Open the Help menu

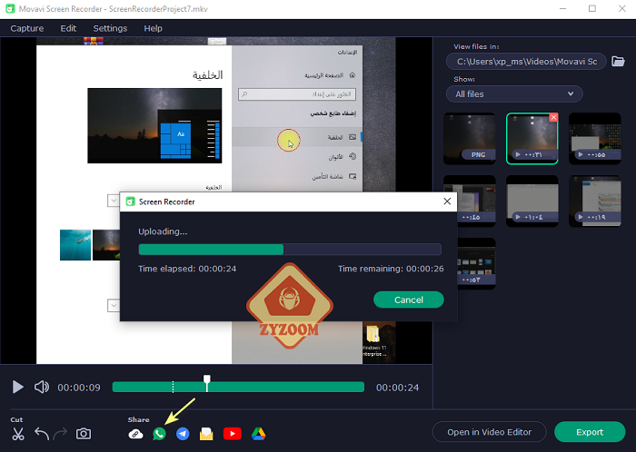pyautogui.click(x=153, y=28)
